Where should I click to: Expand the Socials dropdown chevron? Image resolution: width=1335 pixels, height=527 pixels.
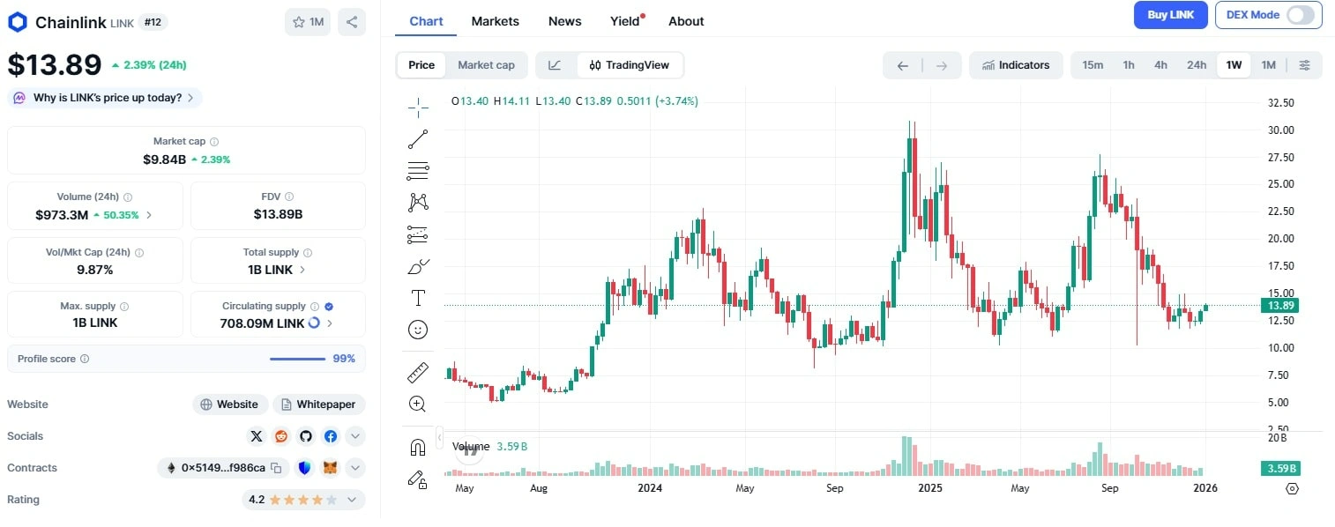(354, 436)
